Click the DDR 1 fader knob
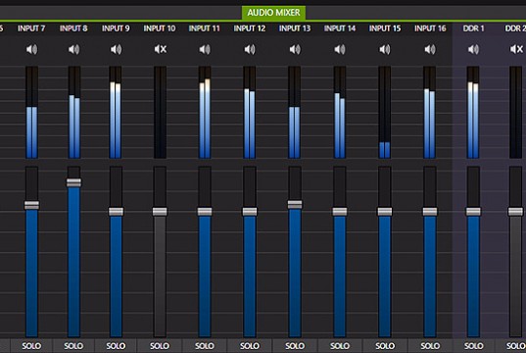The width and height of the screenshot is (526, 353). point(473,212)
